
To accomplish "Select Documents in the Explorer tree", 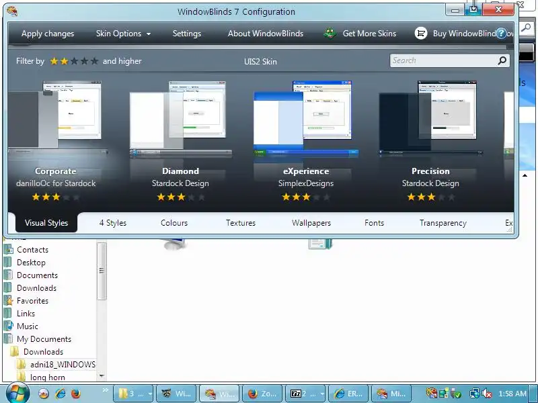I will click(x=37, y=275).
